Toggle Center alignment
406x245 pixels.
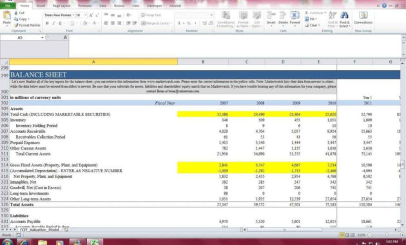[113, 23]
